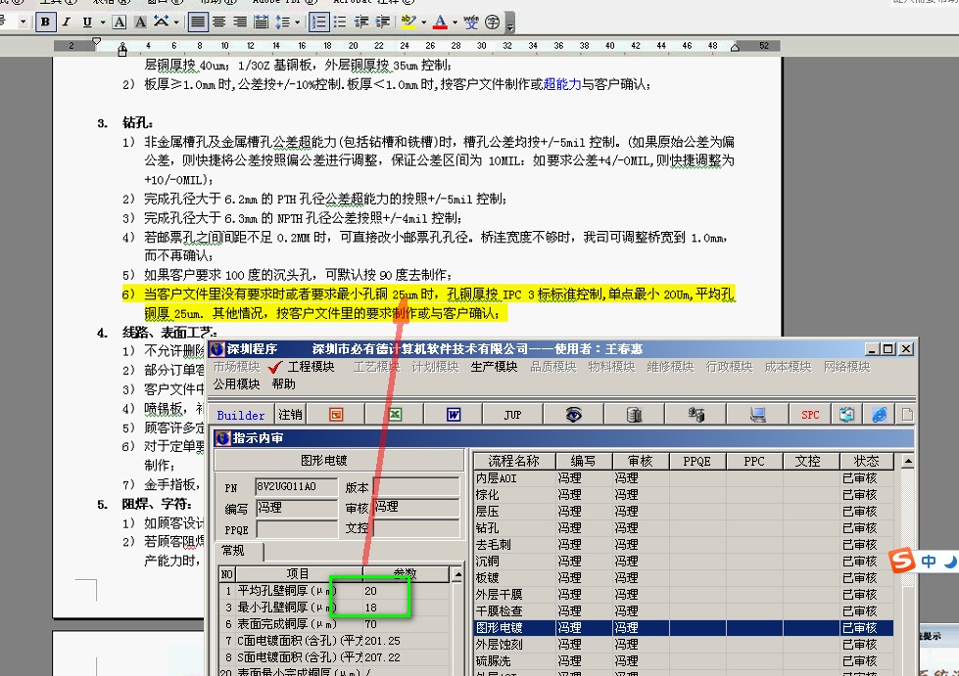Viewport: 959px width, 676px height.
Task: Click the character scaling icon
Action: point(161,23)
